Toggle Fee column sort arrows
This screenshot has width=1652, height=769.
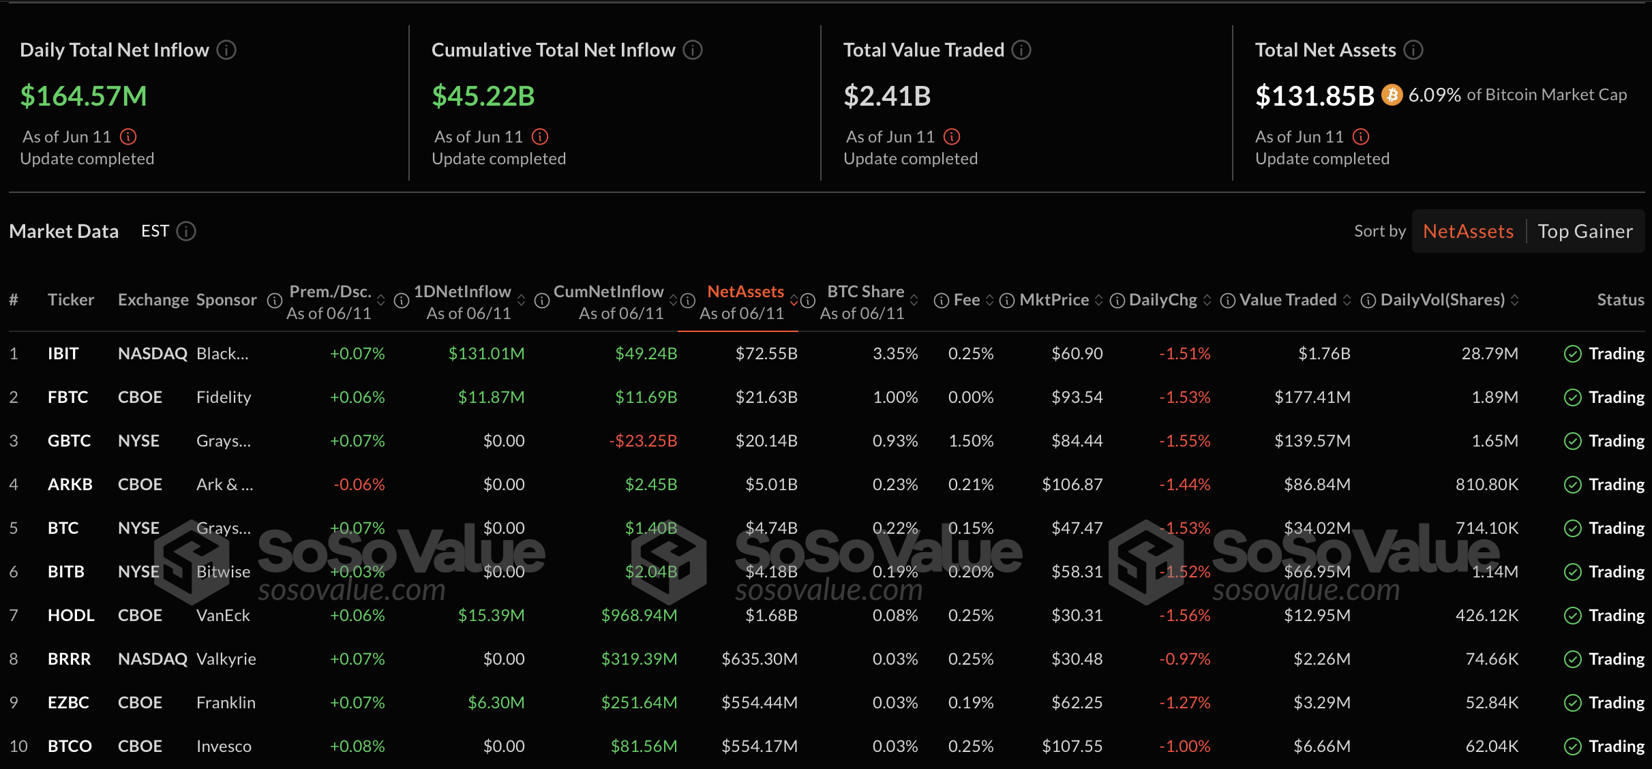(x=989, y=301)
